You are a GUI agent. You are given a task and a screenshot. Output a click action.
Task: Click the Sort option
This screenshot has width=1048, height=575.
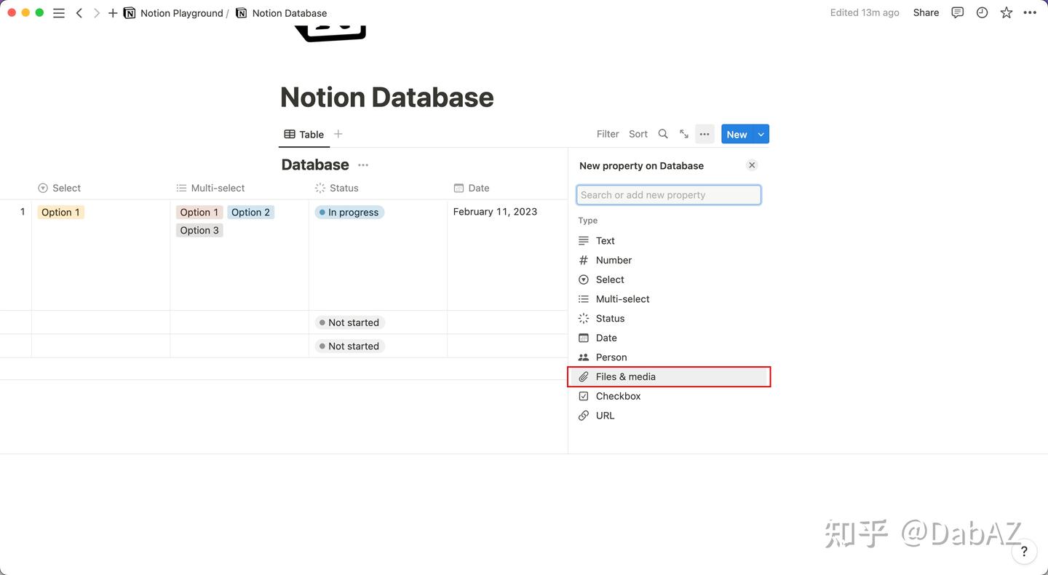[x=638, y=134]
